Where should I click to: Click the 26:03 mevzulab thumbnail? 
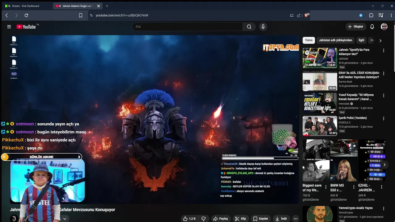point(320,103)
